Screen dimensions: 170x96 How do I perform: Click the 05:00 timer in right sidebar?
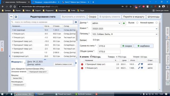click(x=168, y=31)
